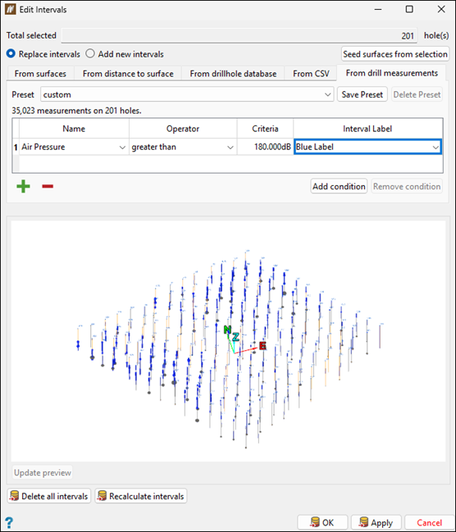Select the Add new intervals radio button
Screen dimensions: 456x532
point(90,53)
